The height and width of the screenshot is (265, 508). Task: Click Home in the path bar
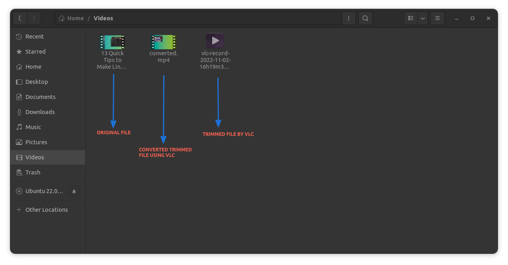coord(72,18)
